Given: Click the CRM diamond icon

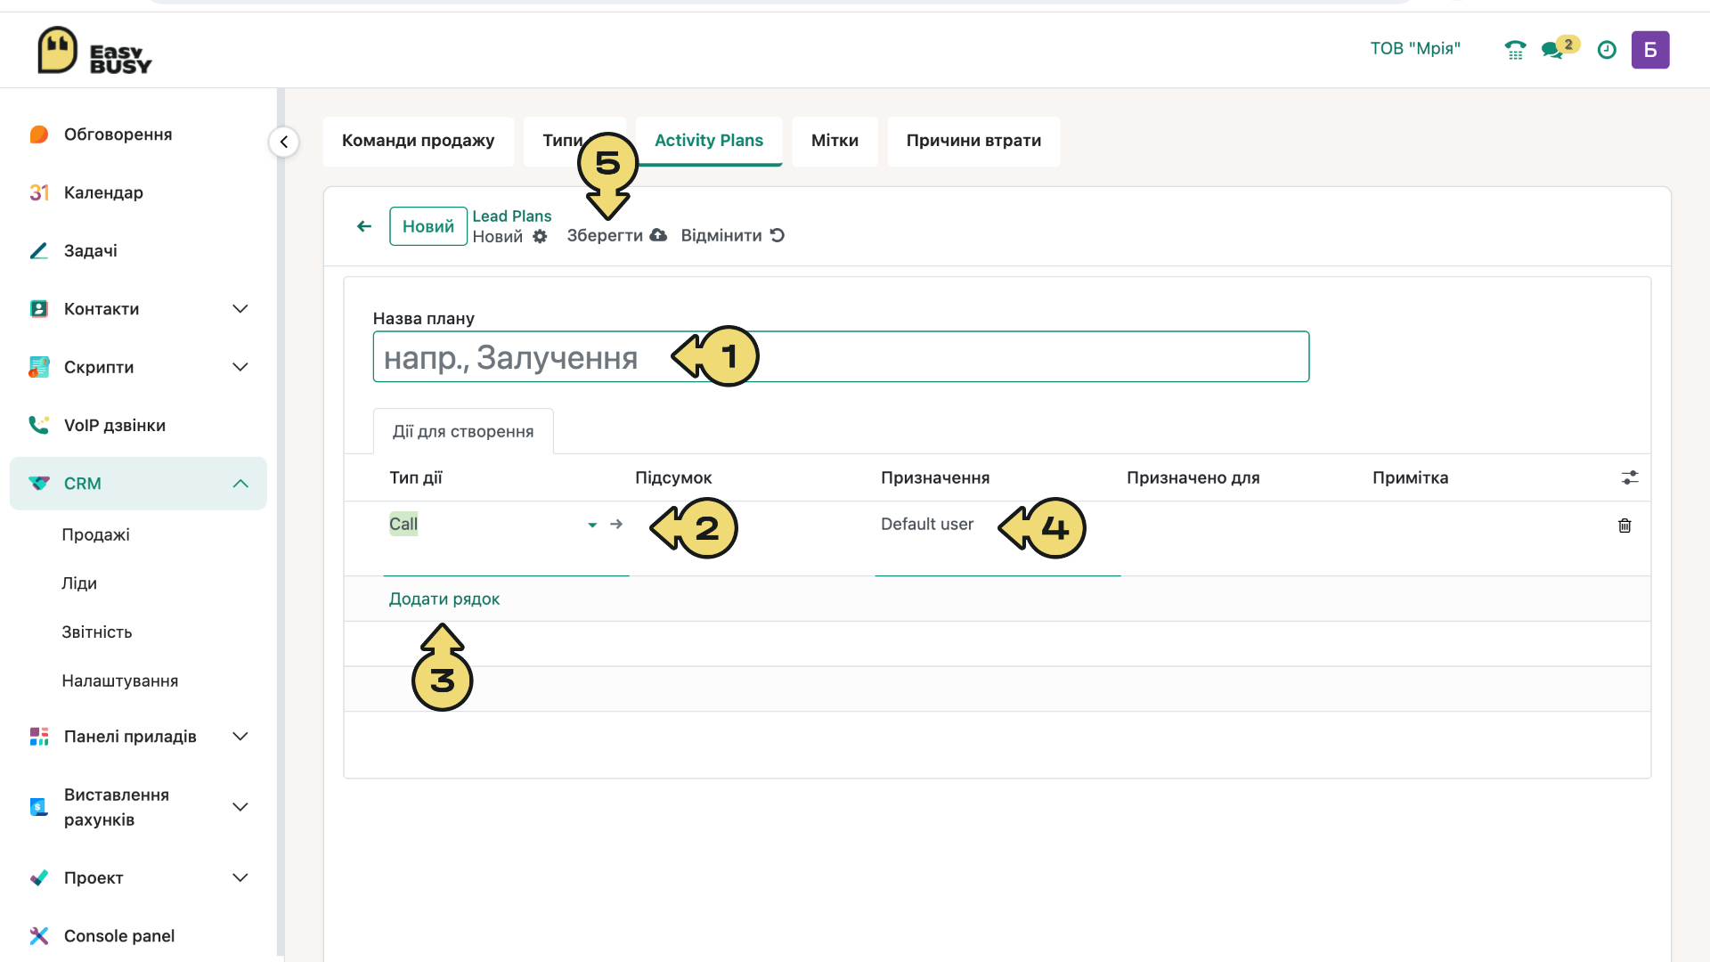Looking at the screenshot, I should click(38, 483).
